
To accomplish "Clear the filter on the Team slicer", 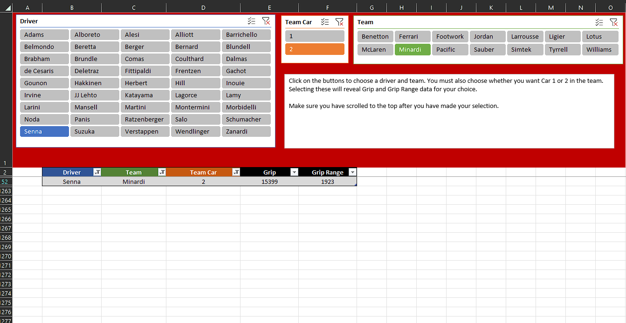I will 613,22.
